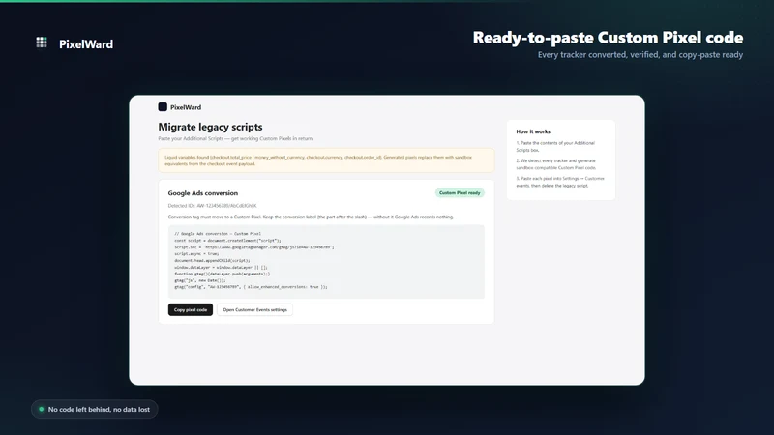Click the 'No code left behind' pill
The height and width of the screenshot is (435, 774).
coord(94,409)
